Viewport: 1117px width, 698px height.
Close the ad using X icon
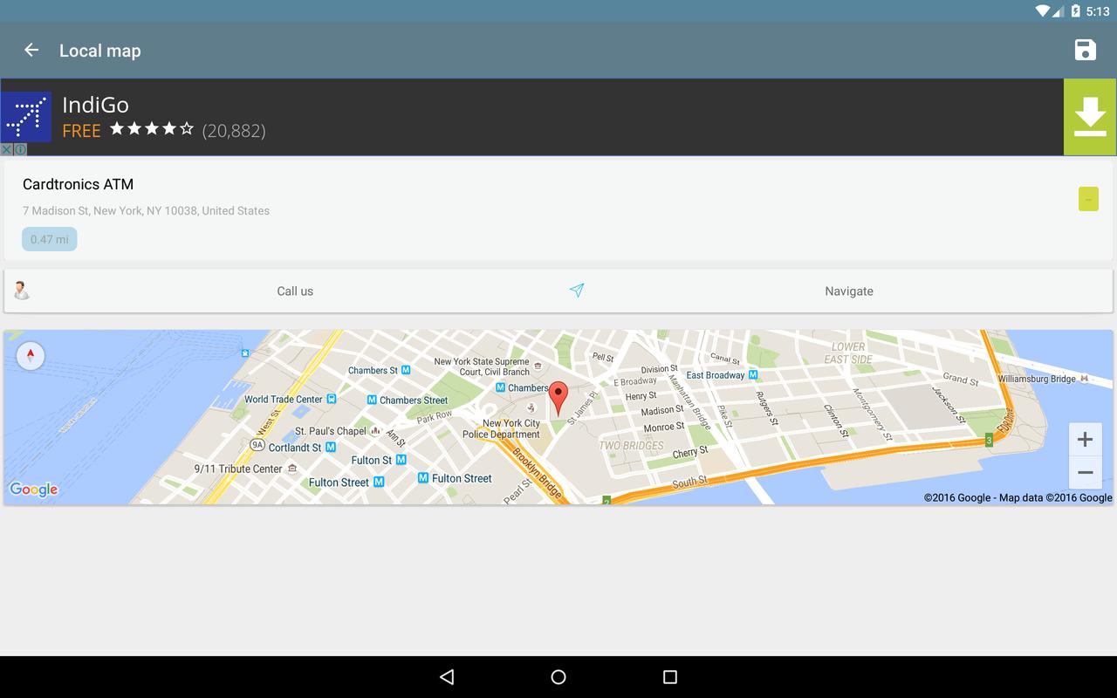coord(6,149)
